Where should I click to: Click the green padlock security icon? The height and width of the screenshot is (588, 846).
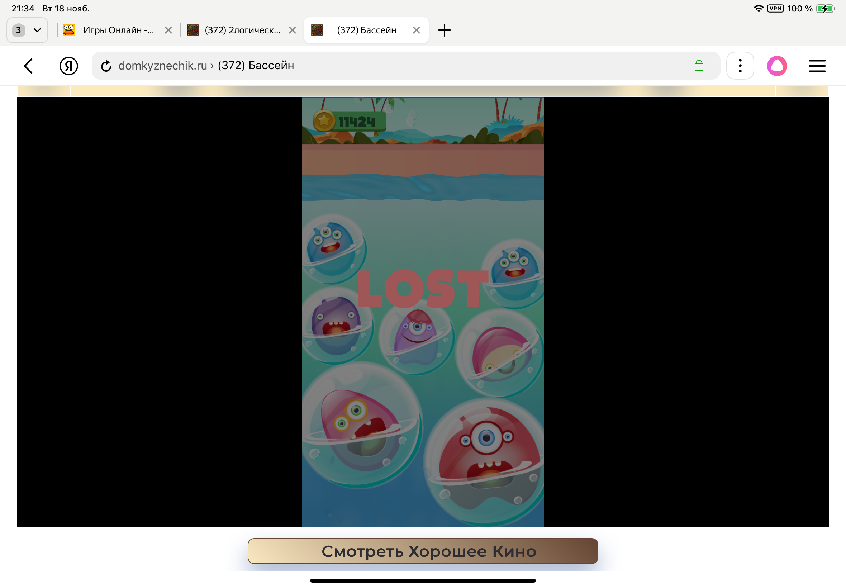[698, 66]
